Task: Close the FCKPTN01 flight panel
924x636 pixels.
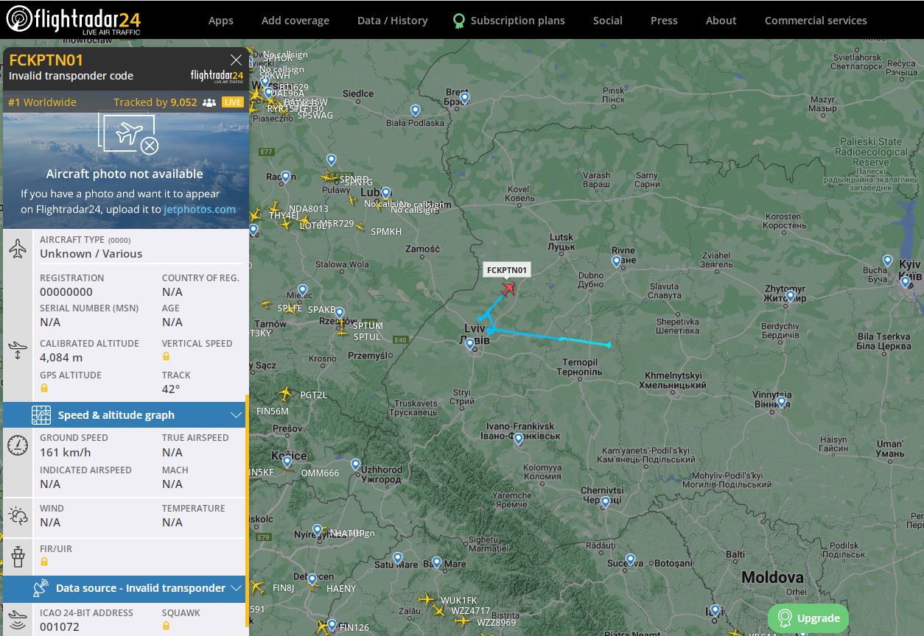Action: [236, 60]
